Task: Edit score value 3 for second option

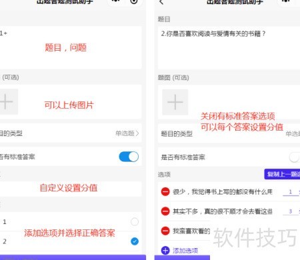Action: coord(291,211)
